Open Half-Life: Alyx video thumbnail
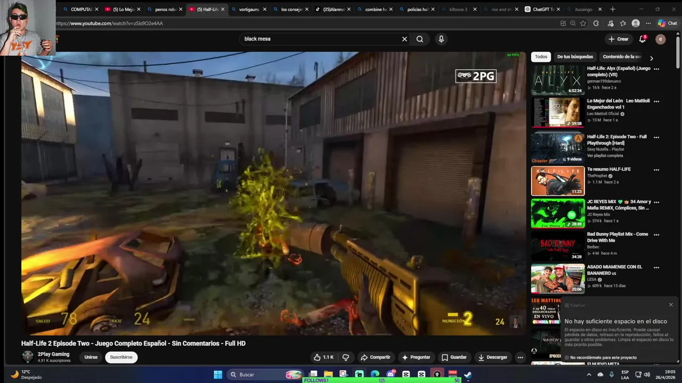This screenshot has width=682, height=383. 557,80
